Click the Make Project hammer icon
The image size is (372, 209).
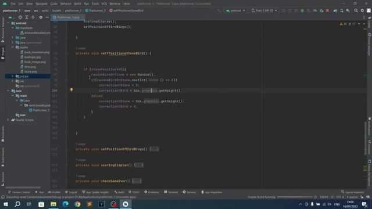click(x=219, y=10)
